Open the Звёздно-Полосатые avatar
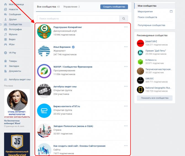 click(44, 130)
